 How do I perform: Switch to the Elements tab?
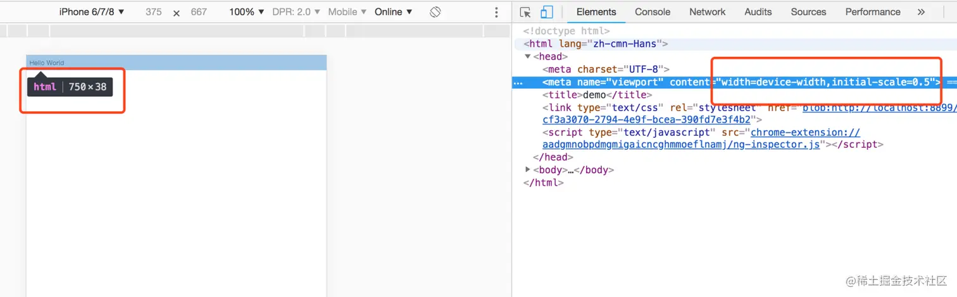point(596,12)
